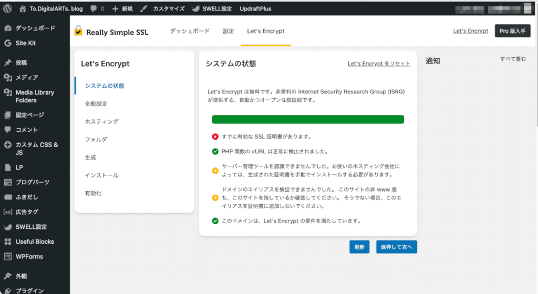Image resolution: width=538 pixels, height=294 pixels.
Task: Select 全般設定 step in left panel
Action: 96,103
